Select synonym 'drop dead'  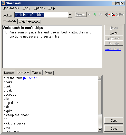click(11, 103)
